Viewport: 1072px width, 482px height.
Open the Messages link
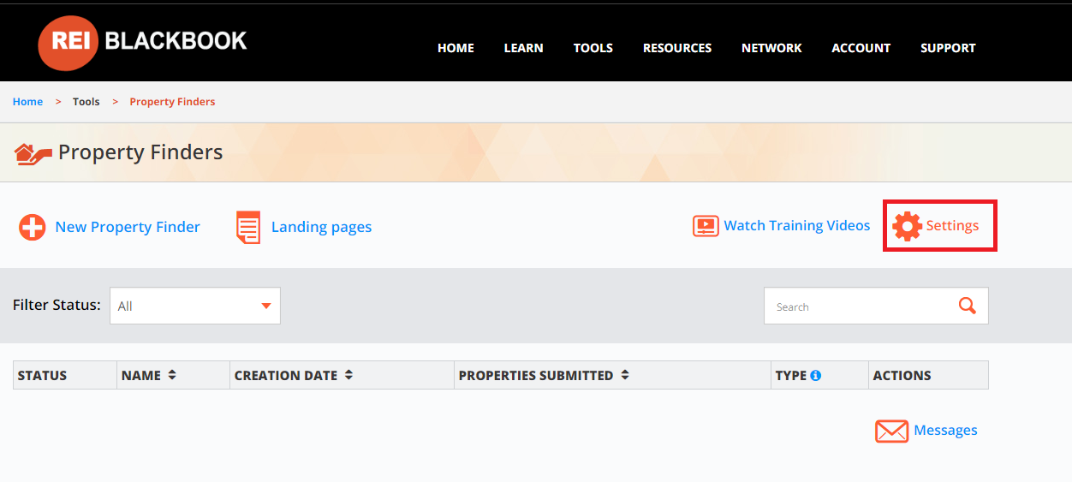(x=945, y=431)
